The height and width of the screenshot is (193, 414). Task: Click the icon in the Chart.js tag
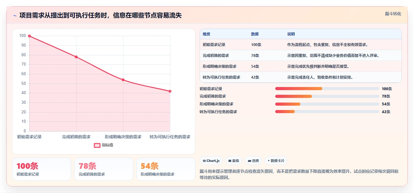tap(204, 161)
